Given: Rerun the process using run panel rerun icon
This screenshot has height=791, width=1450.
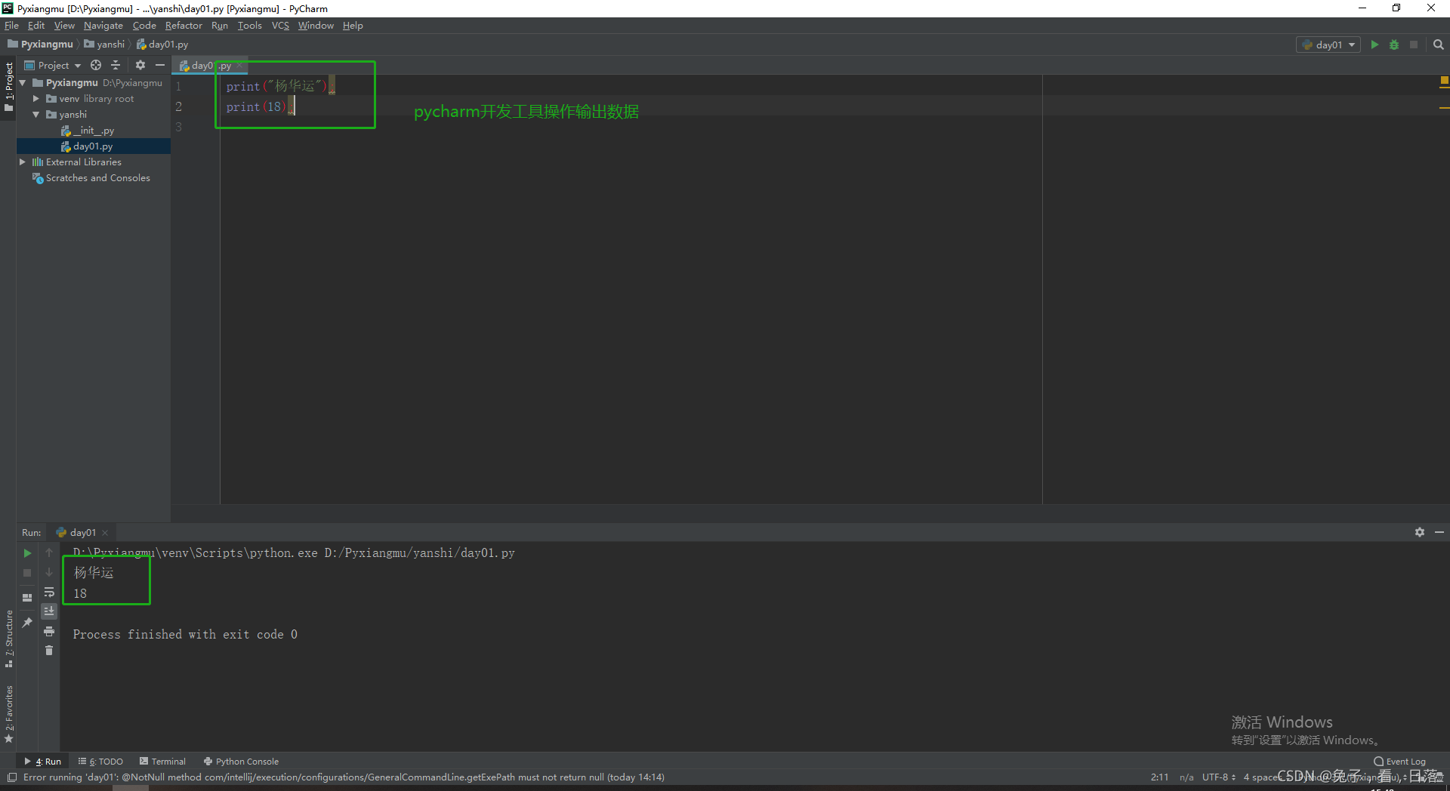Looking at the screenshot, I should [27, 553].
